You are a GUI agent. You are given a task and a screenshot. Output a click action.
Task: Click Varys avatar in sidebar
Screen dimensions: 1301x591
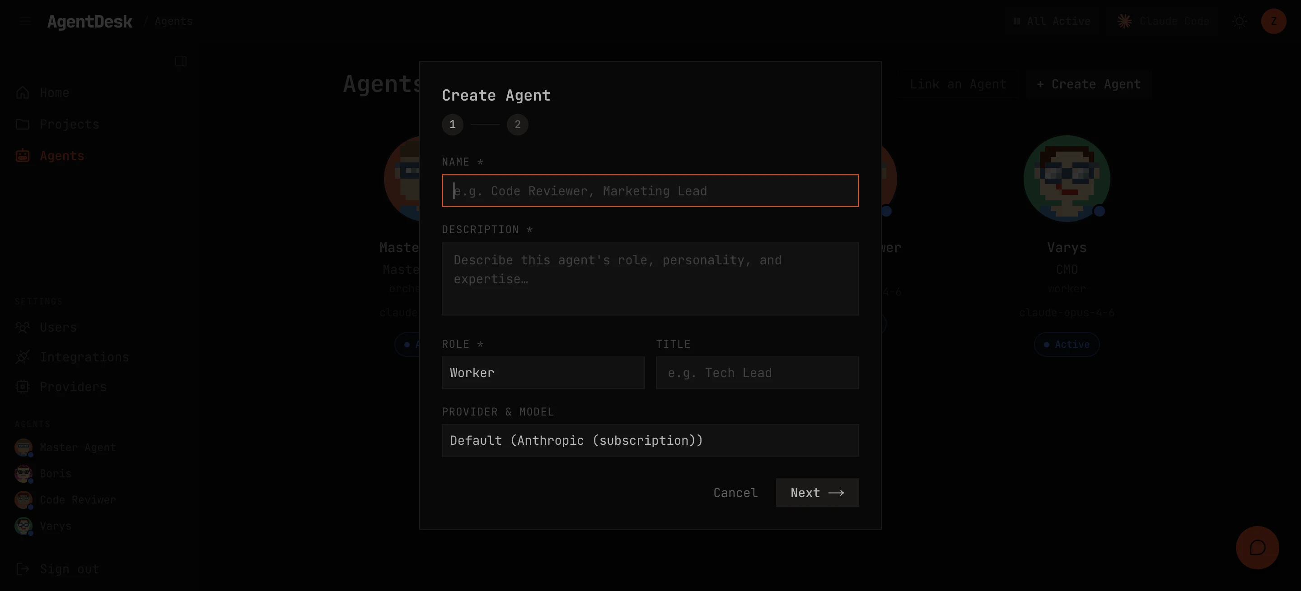[23, 526]
